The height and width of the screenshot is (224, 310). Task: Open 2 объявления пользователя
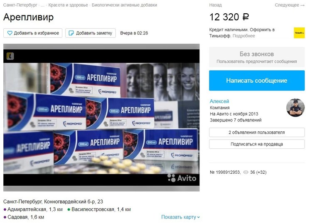click(257, 133)
